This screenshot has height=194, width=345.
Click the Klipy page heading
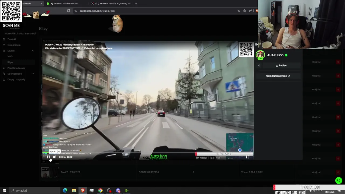43,29
